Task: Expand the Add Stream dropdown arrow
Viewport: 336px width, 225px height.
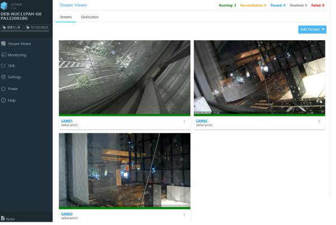Action: (323, 29)
